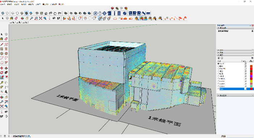Select the Tape Measure tool

coord(2,83)
